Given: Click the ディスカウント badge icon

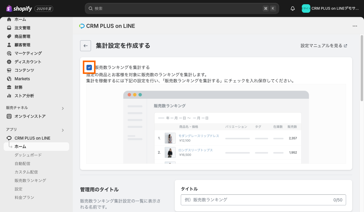Looking at the screenshot, I should [x=9, y=62].
